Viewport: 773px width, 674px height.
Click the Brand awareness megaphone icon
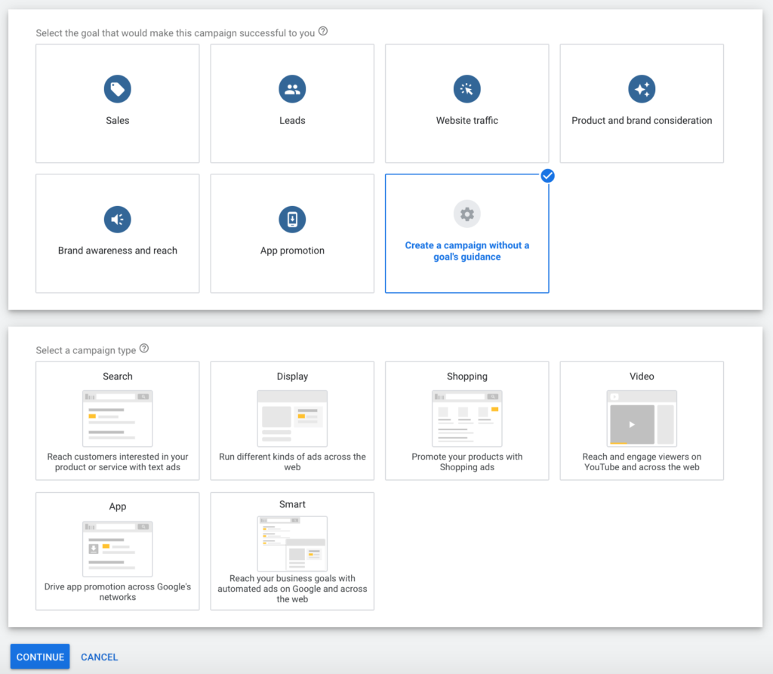click(x=117, y=220)
